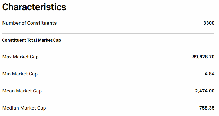Select the 758.35 median value
This screenshot has width=219, height=116.
tap(207, 108)
